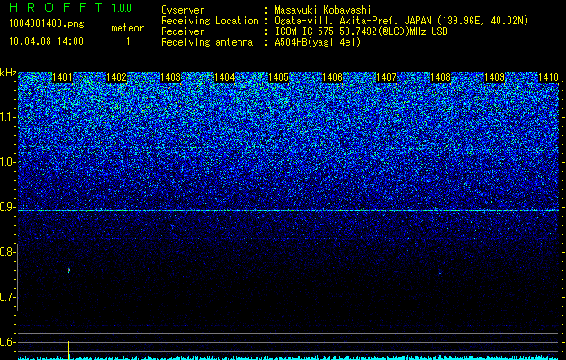Click the kHz axis unit label
This screenshot has height=360, width=566.
(8, 73)
